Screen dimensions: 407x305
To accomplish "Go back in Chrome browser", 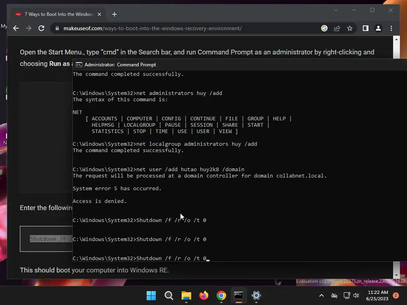I will pyautogui.click(x=16, y=28).
